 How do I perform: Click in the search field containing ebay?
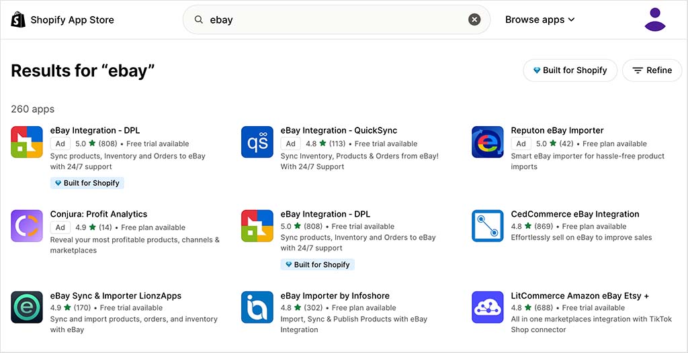pos(336,19)
